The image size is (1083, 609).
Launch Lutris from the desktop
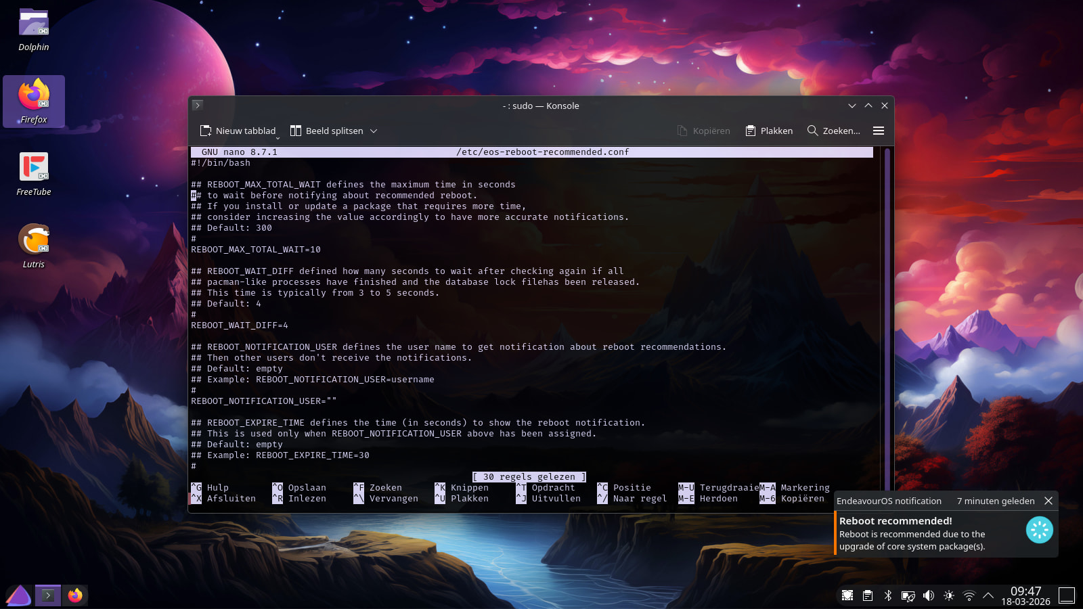[34, 246]
